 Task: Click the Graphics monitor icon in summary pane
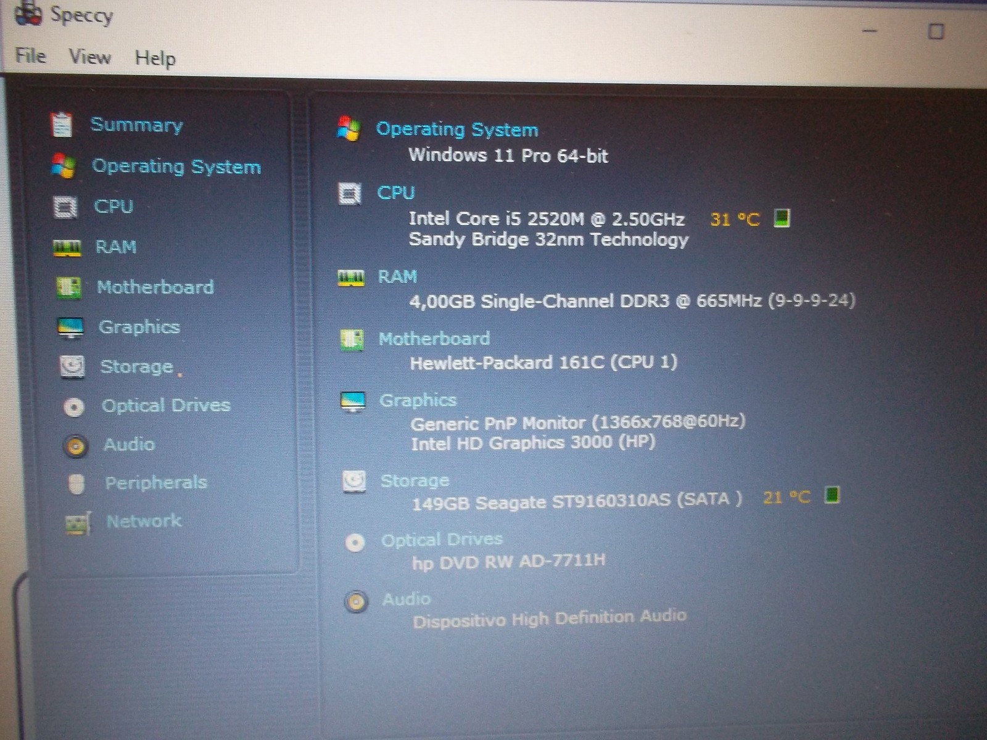353,402
